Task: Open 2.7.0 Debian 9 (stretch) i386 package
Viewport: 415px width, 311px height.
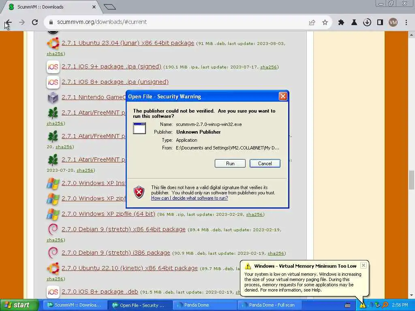Action: coord(116,253)
